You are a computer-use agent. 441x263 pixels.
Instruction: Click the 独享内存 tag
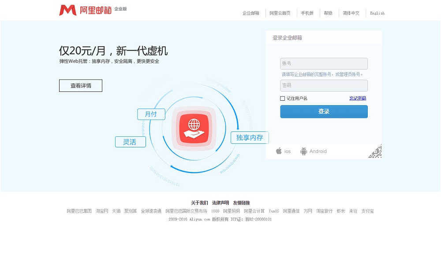(250, 138)
